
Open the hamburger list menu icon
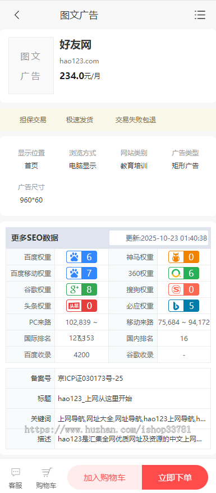[200, 15]
